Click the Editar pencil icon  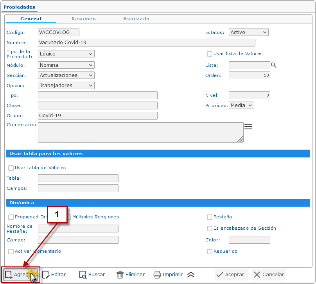click(x=46, y=275)
